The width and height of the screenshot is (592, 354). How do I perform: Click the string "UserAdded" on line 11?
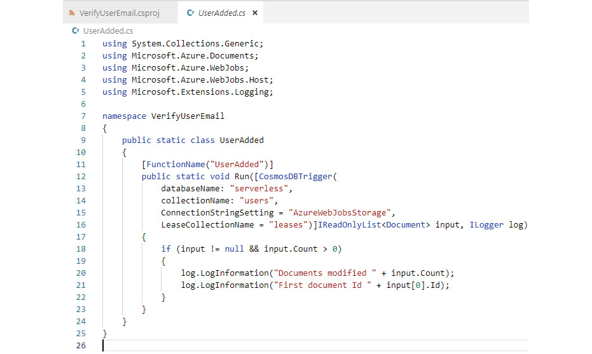click(x=237, y=165)
